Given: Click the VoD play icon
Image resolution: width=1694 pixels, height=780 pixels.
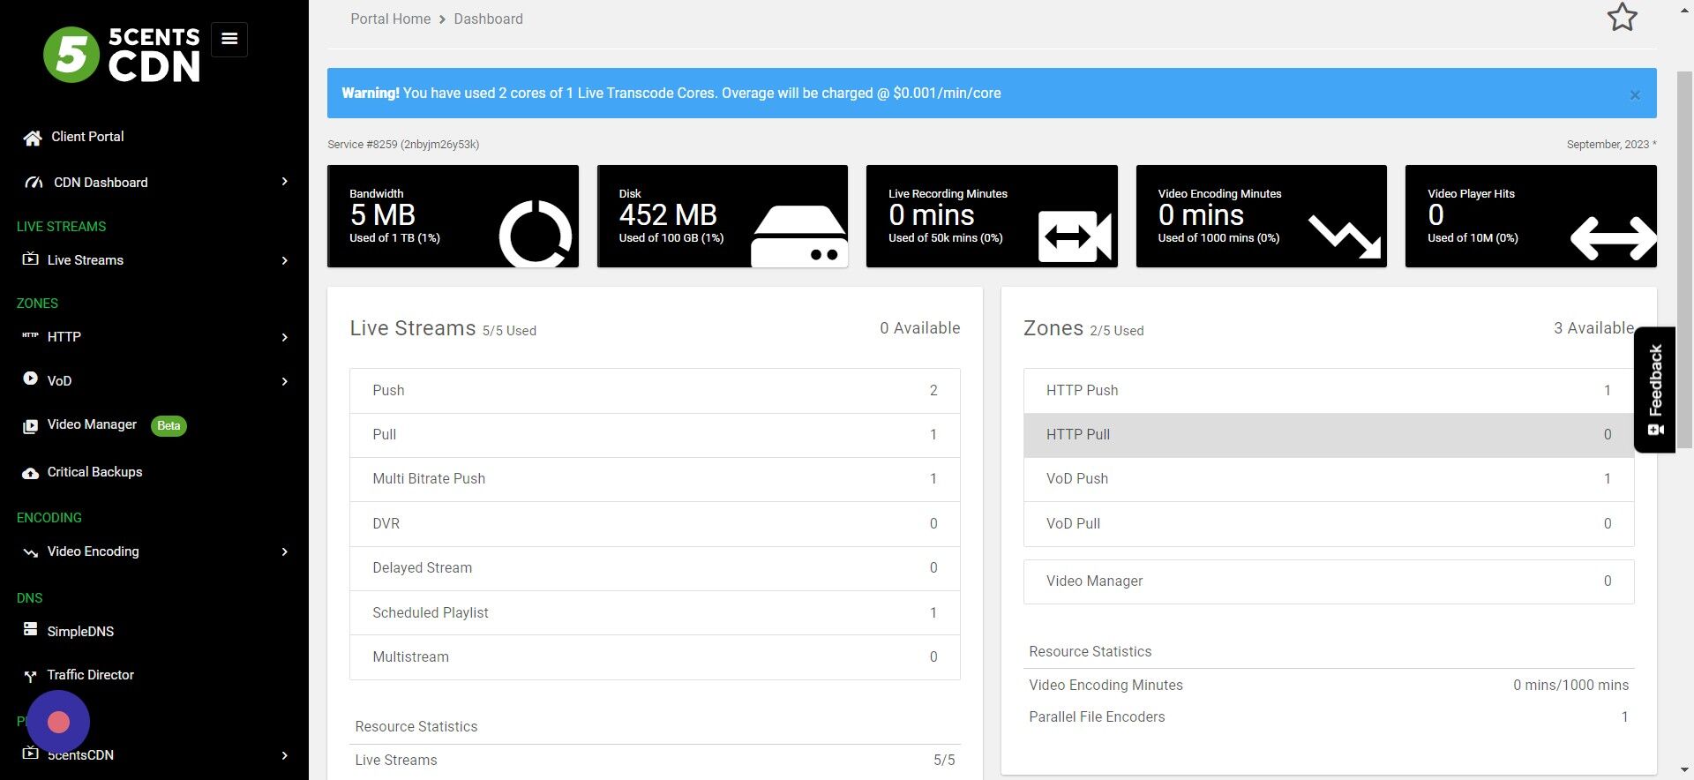Looking at the screenshot, I should [x=30, y=379].
